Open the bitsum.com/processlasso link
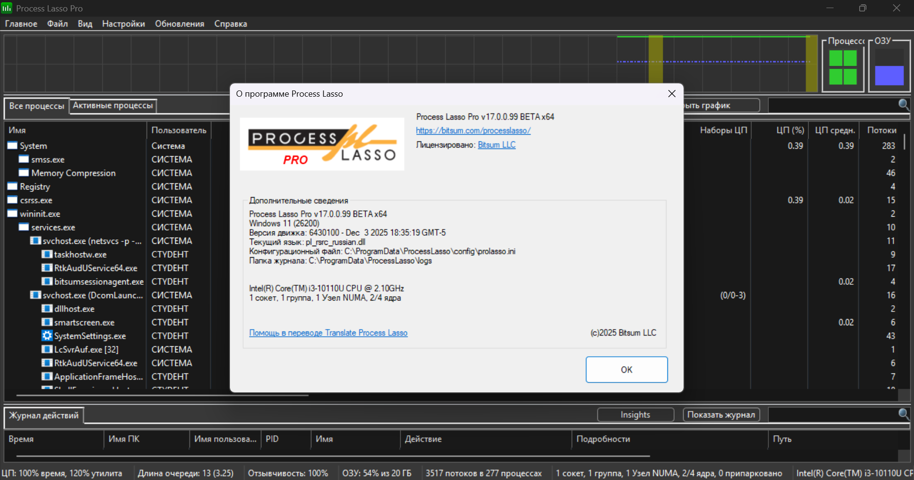This screenshot has width=914, height=480. tap(473, 130)
